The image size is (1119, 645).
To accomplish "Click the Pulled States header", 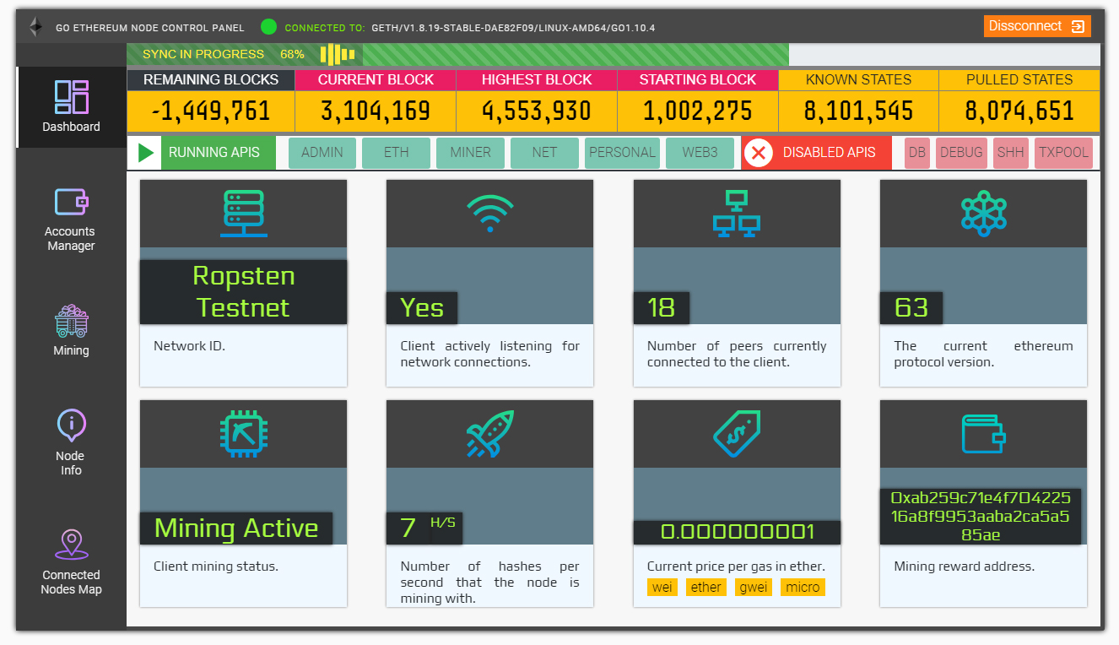I will point(1019,80).
